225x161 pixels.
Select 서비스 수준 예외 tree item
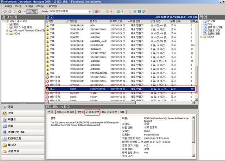click(22, 27)
